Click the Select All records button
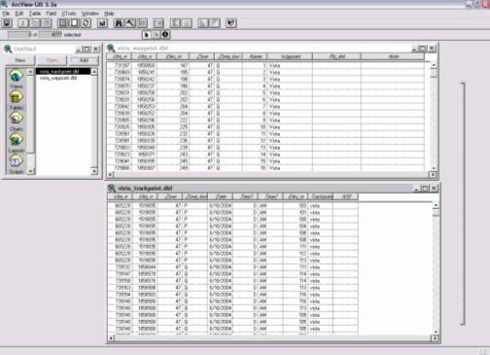Viewport: 490px width, 355px height. pyautogui.click(x=62, y=23)
